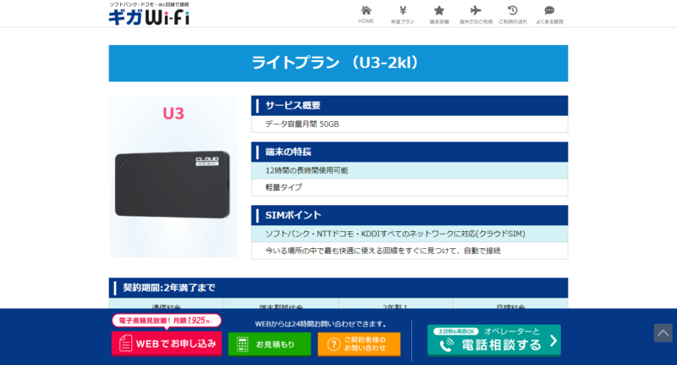The width and height of the screenshot is (677, 365).
Task: Click the document icon on WEBでお申し込み
Action: point(125,344)
